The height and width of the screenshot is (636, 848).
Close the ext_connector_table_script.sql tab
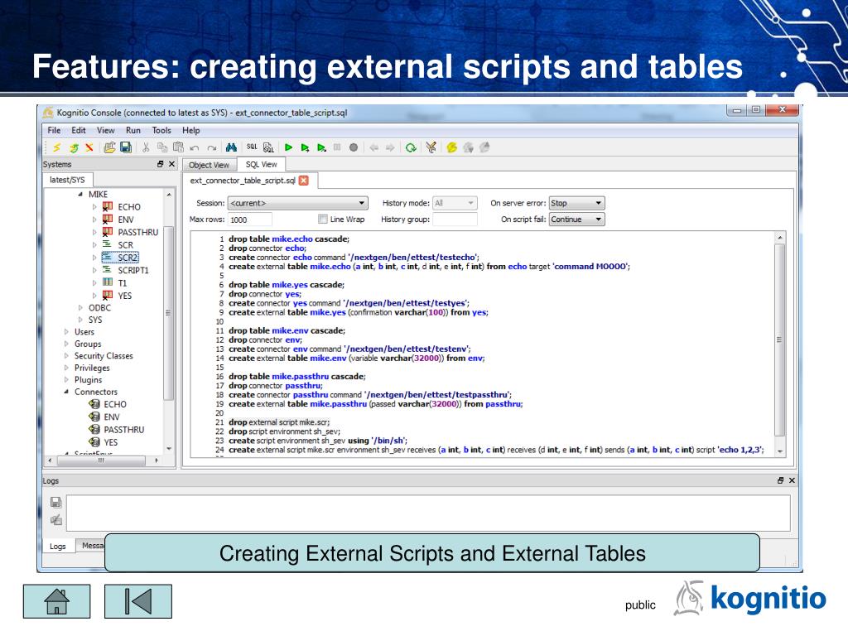pyautogui.click(x=303, y=181)
